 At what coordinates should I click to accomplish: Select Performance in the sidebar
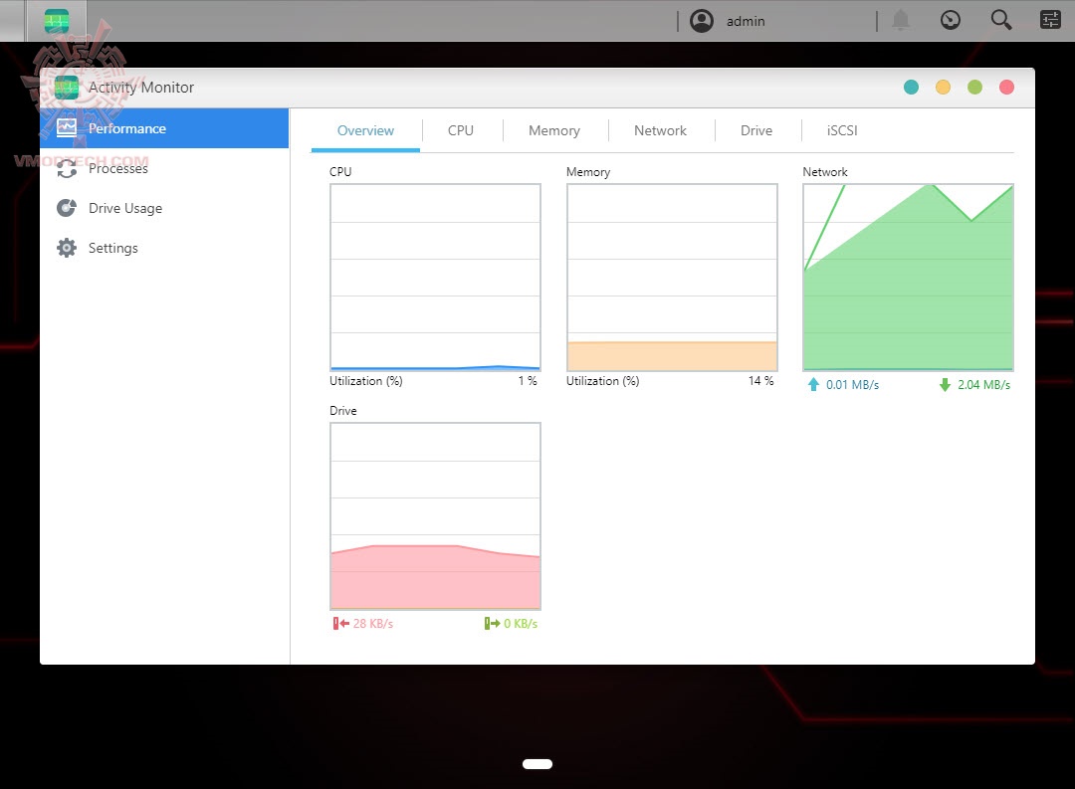coord(164,128)
